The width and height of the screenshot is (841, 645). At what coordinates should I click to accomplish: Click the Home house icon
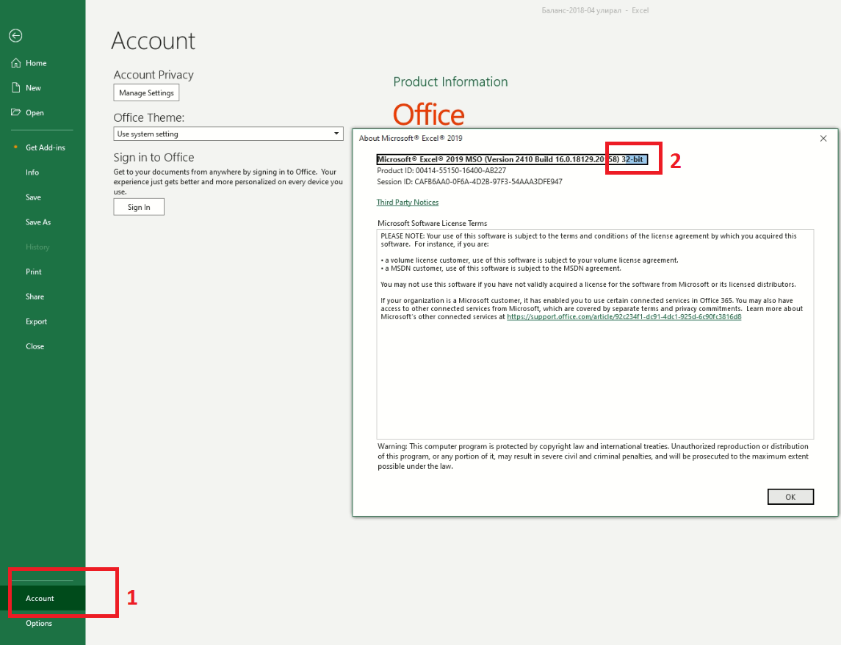pos(16,62)
